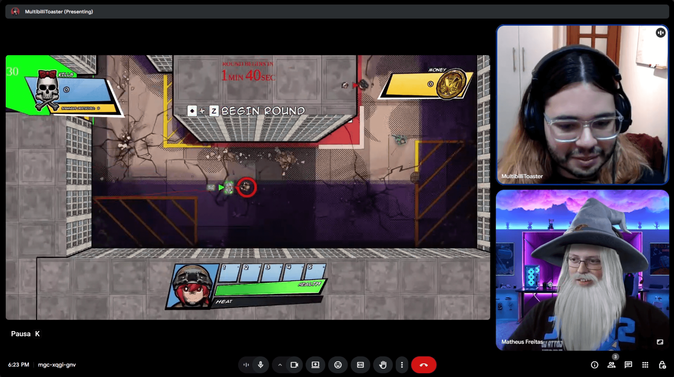Screen dimensions: 674x377
Task: Open the three-dot more options menu
Action: click(402, 365)
